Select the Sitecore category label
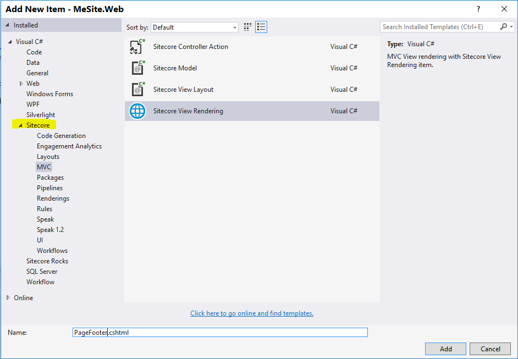The image size is (518, 359). click(38, 125)
